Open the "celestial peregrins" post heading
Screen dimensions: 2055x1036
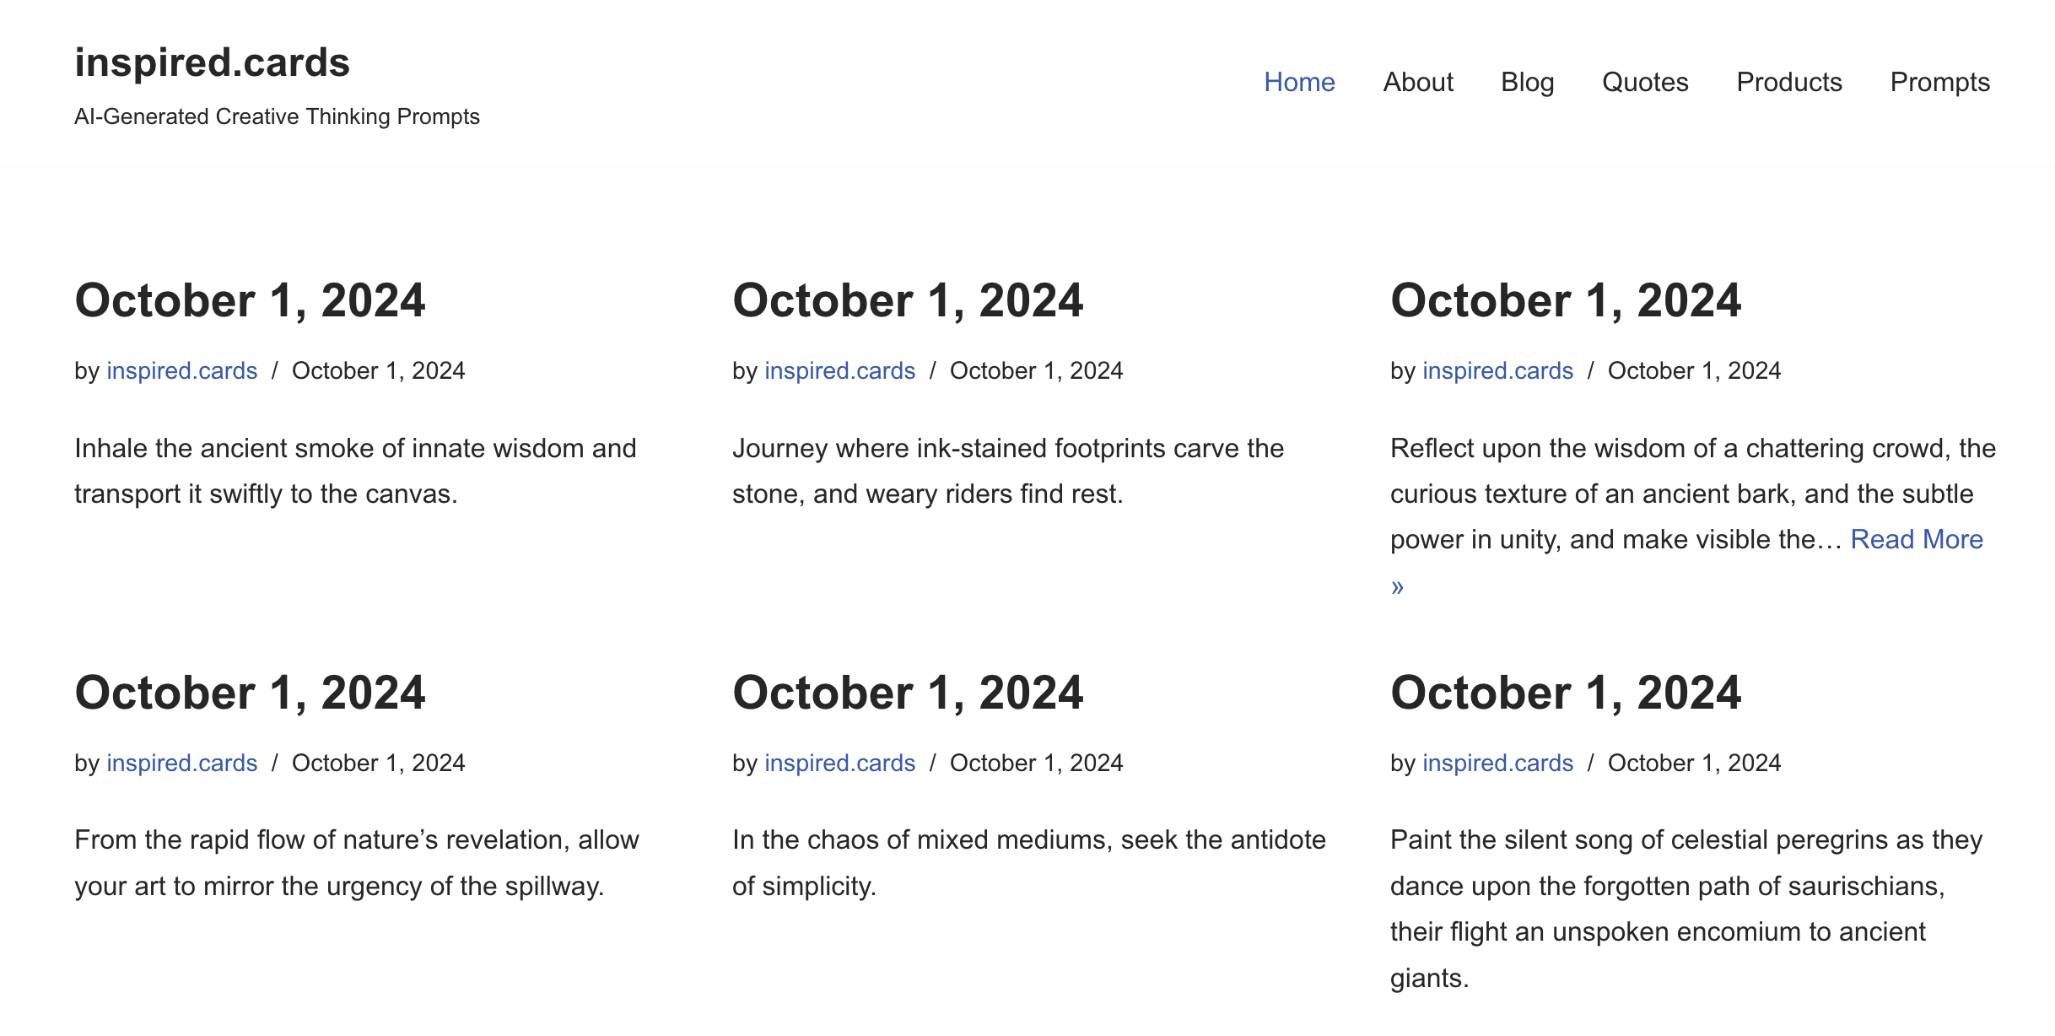pos(1566,693)
